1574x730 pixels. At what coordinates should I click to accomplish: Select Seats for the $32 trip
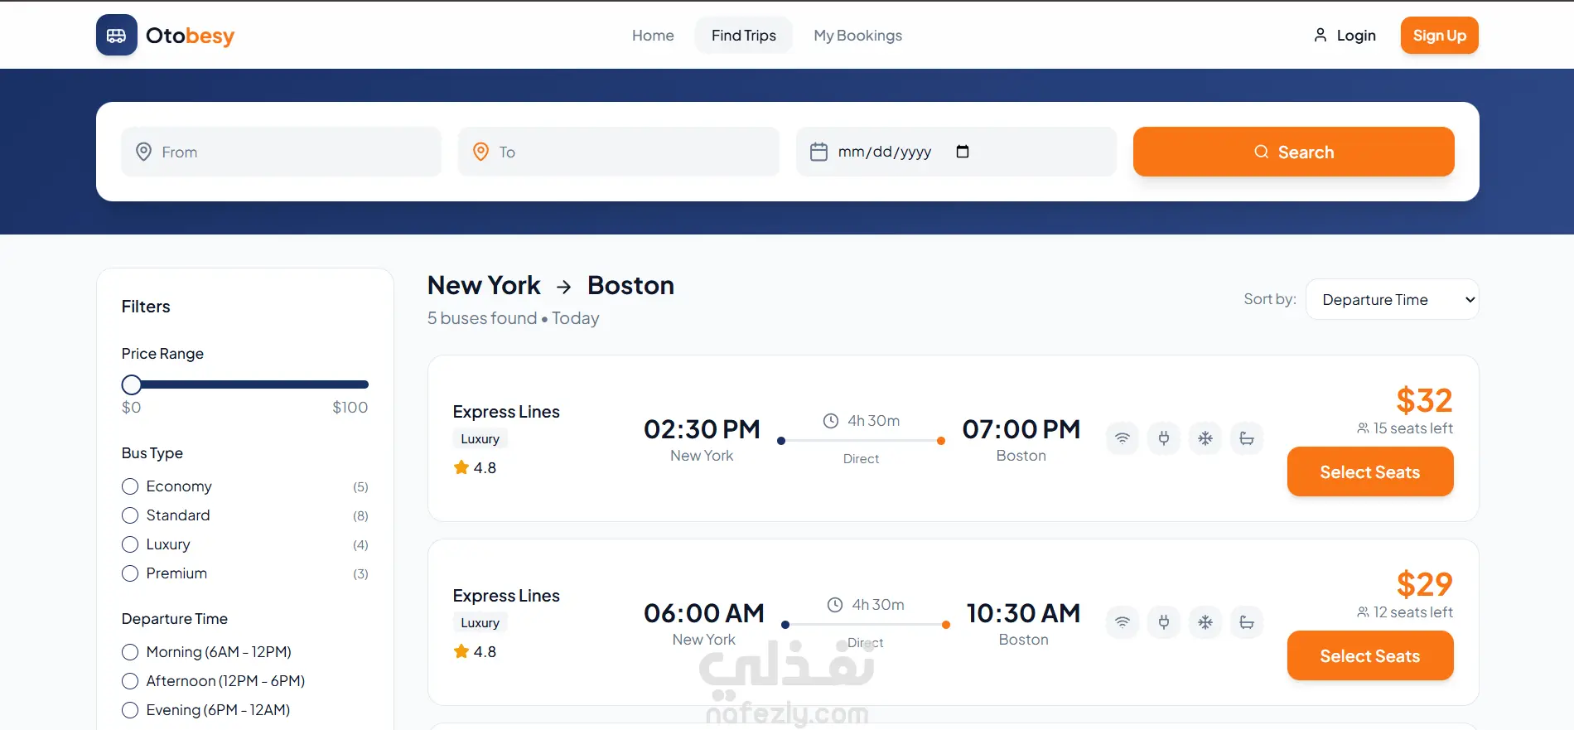tap(1370, 471)
